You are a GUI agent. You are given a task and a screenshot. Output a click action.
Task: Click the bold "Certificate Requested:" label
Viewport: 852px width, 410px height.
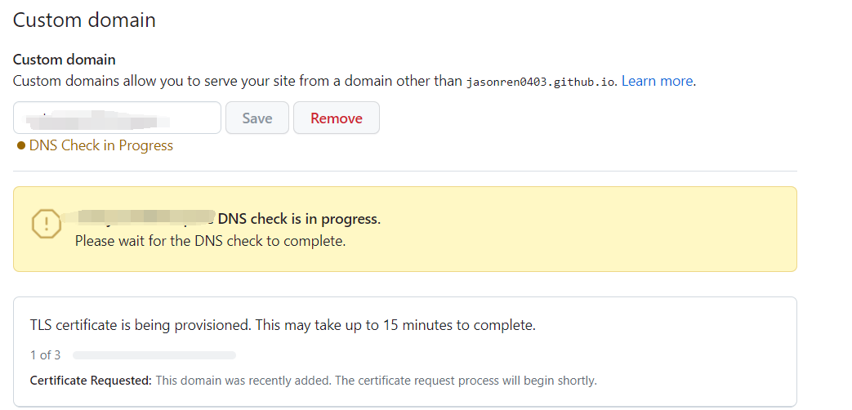(91, 381)
